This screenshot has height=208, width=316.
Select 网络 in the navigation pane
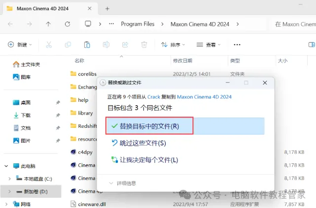[22, 204]
